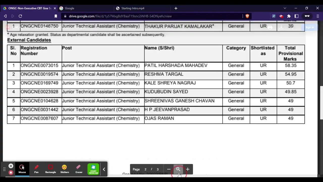The height and width of the screenshot is (182, 323).
Task: Zoom in the PDF with plus button
Action: [x=187, y=169]
